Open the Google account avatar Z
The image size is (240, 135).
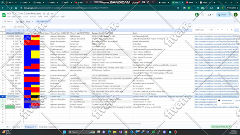click(x=235, y=15)
